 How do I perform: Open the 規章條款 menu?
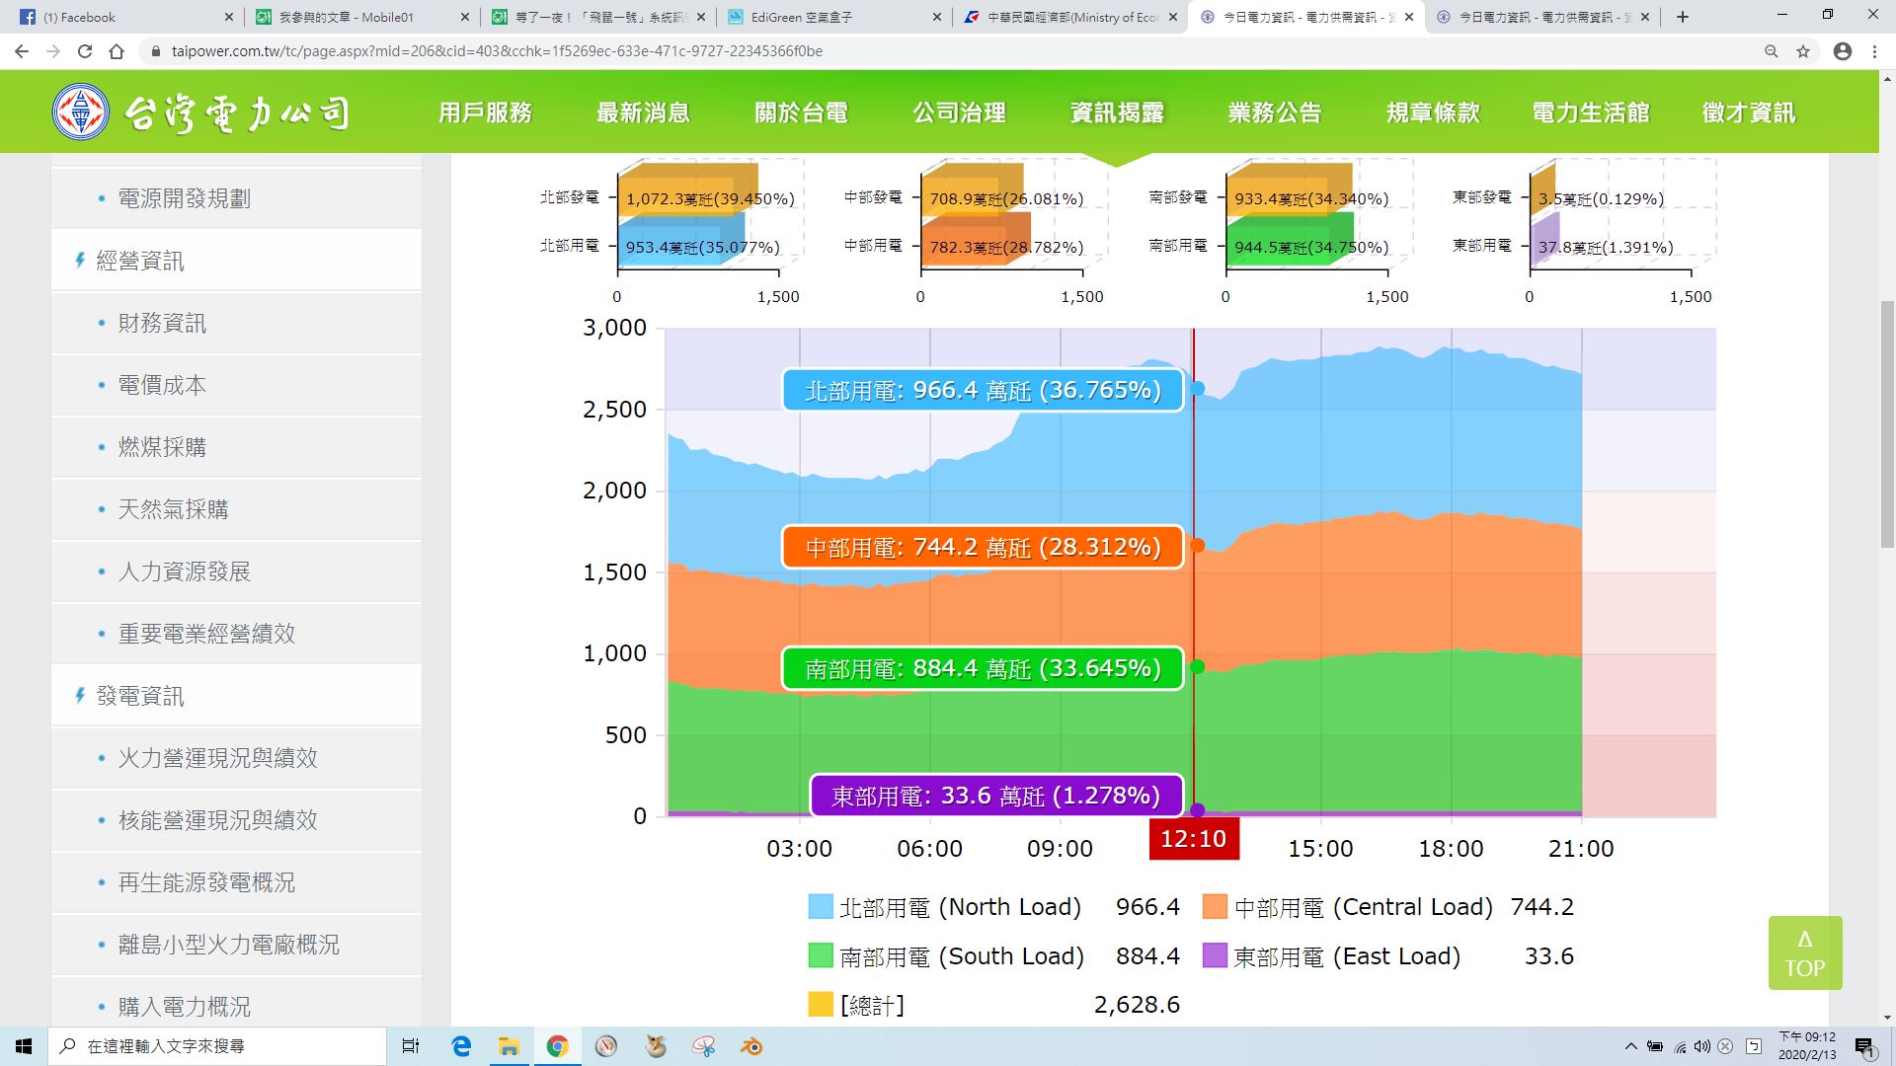point(1433,113)
